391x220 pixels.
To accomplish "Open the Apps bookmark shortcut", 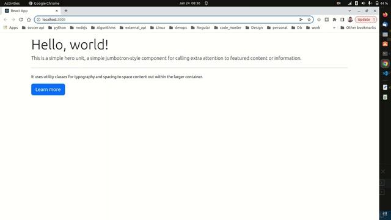I will 11,28.
